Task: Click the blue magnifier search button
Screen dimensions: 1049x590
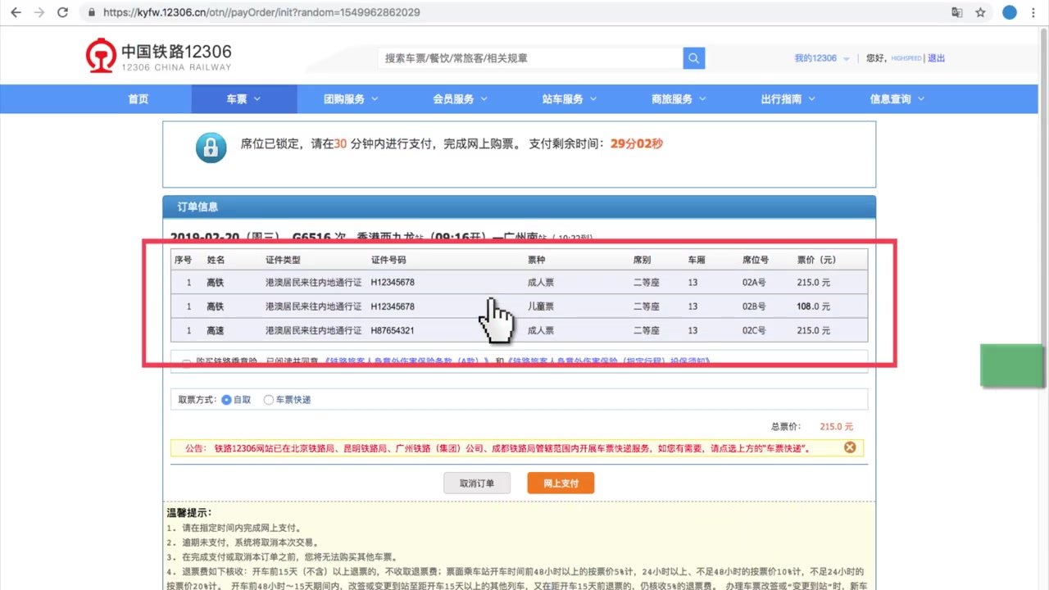Action: 694,58
